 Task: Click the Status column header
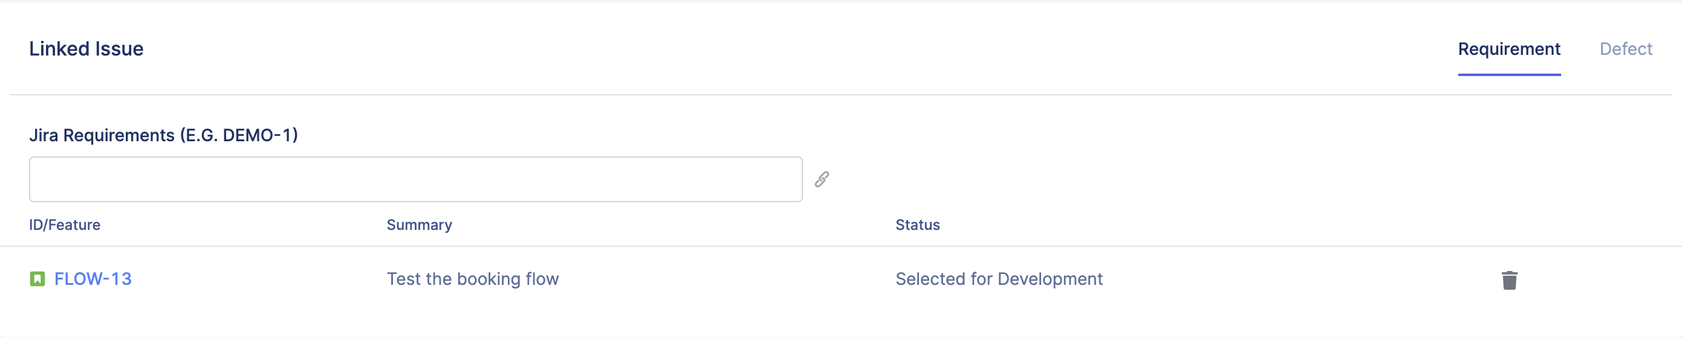click(917, 225)
